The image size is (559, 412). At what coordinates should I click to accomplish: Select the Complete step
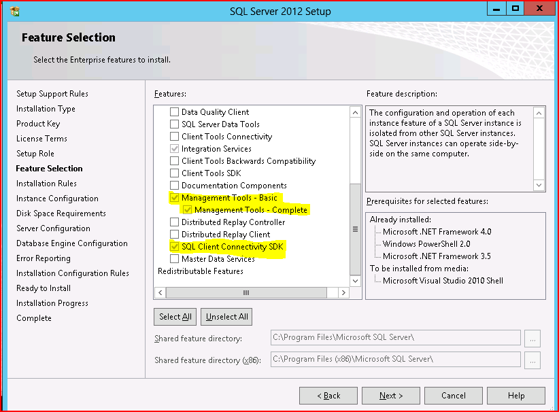pos(34,318)
